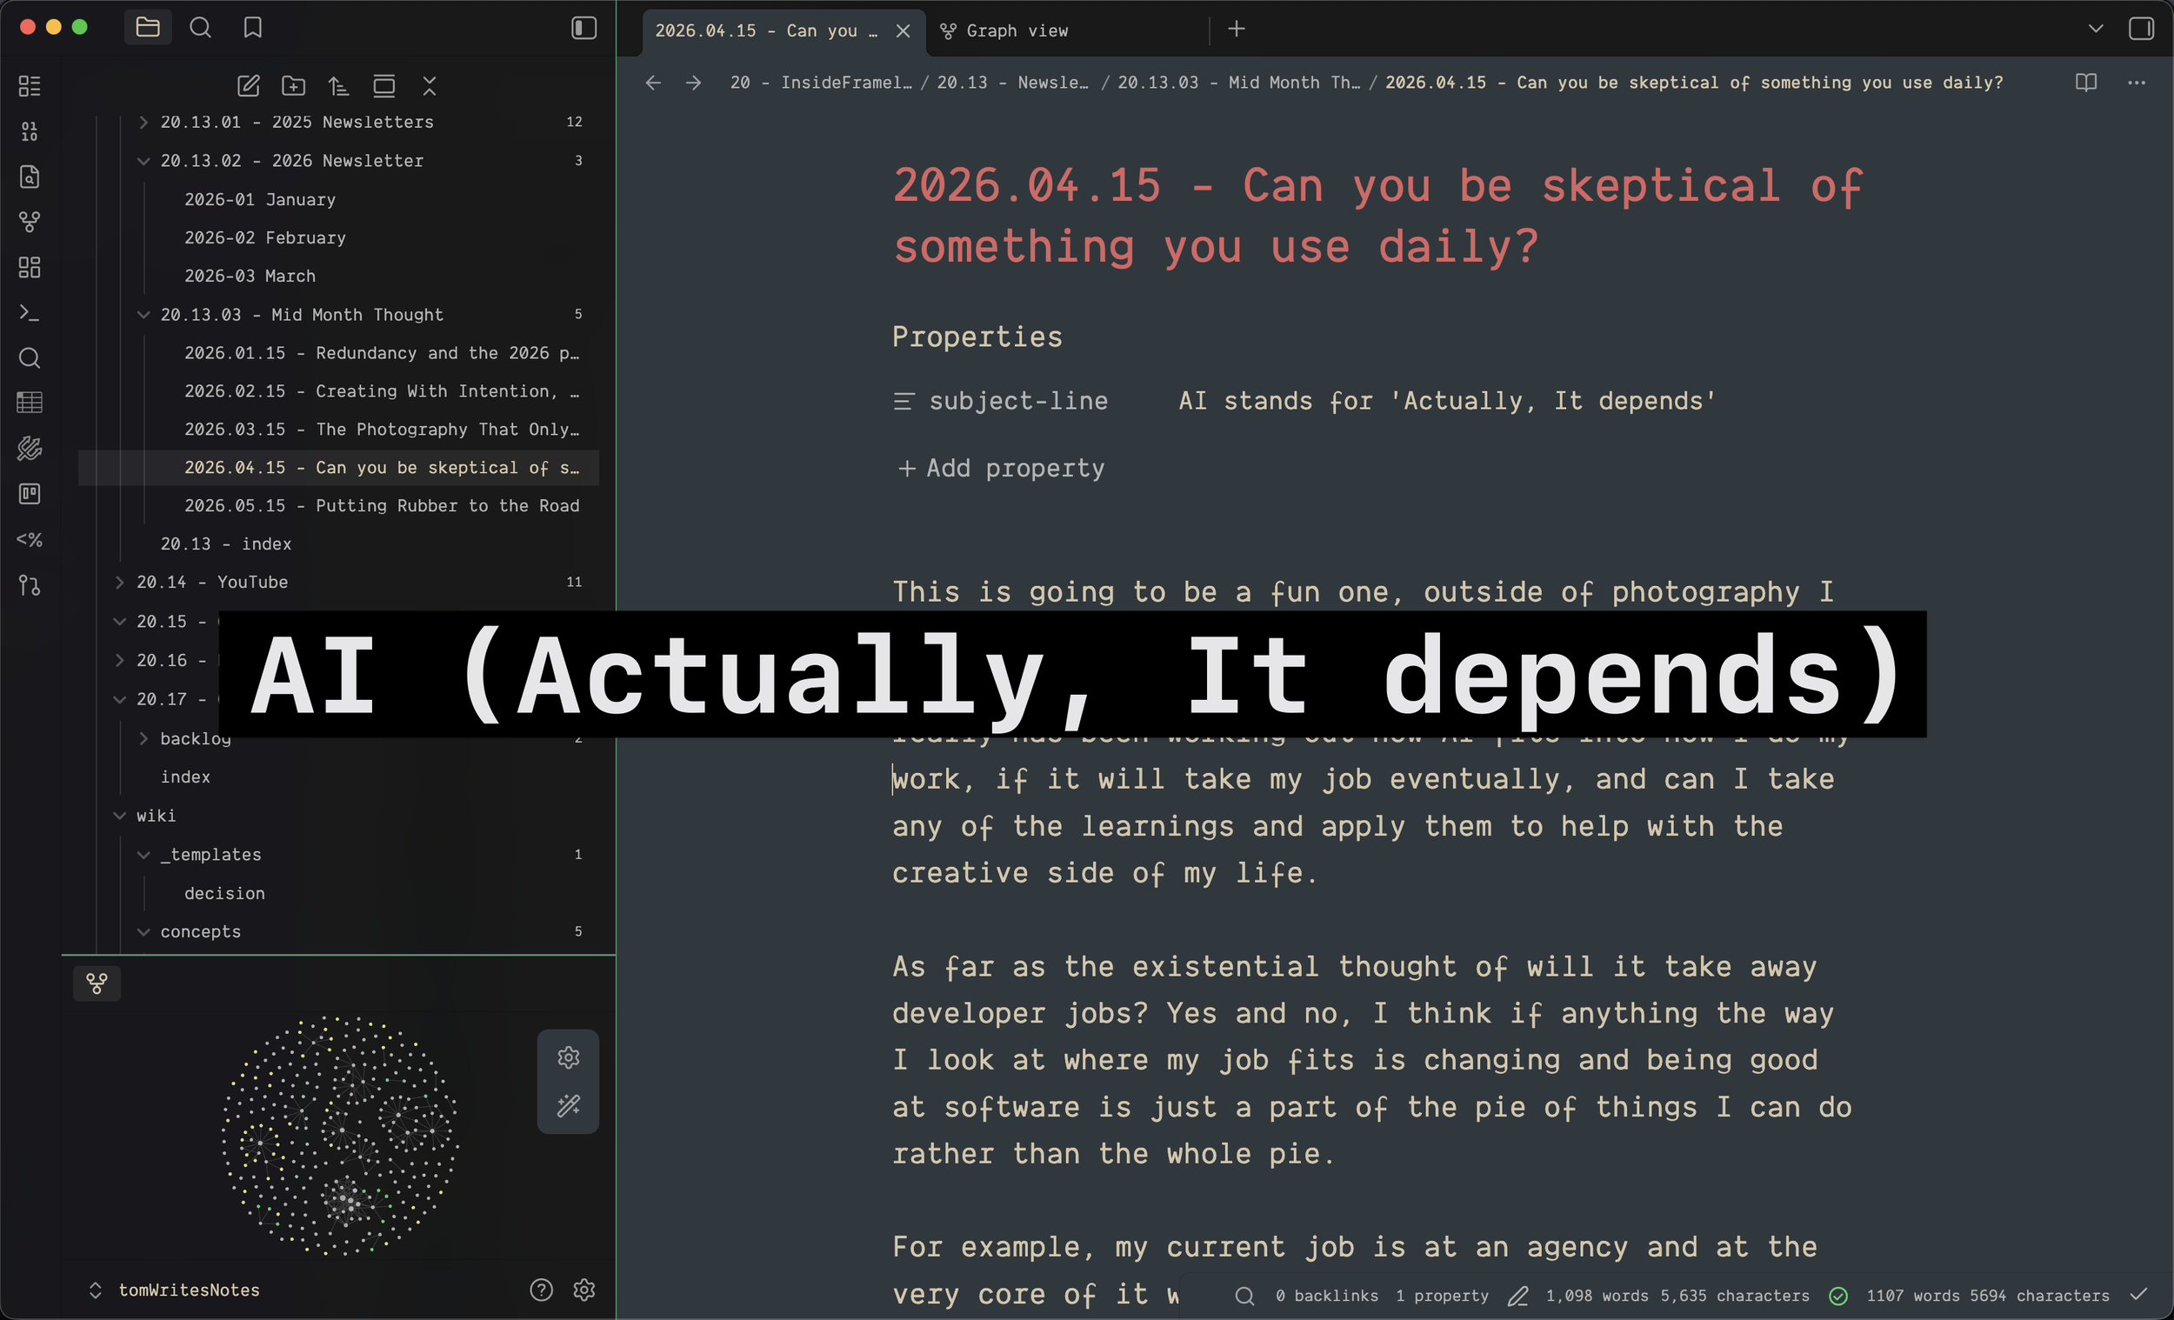The image size is (2174, 1320).
Task: Open note 2026.05.15 - Putting Rubber to the Road
Action: coord(381,505)
